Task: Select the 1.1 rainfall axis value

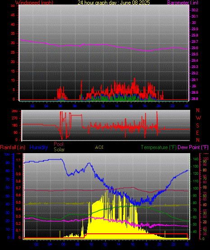Action: 18,160
